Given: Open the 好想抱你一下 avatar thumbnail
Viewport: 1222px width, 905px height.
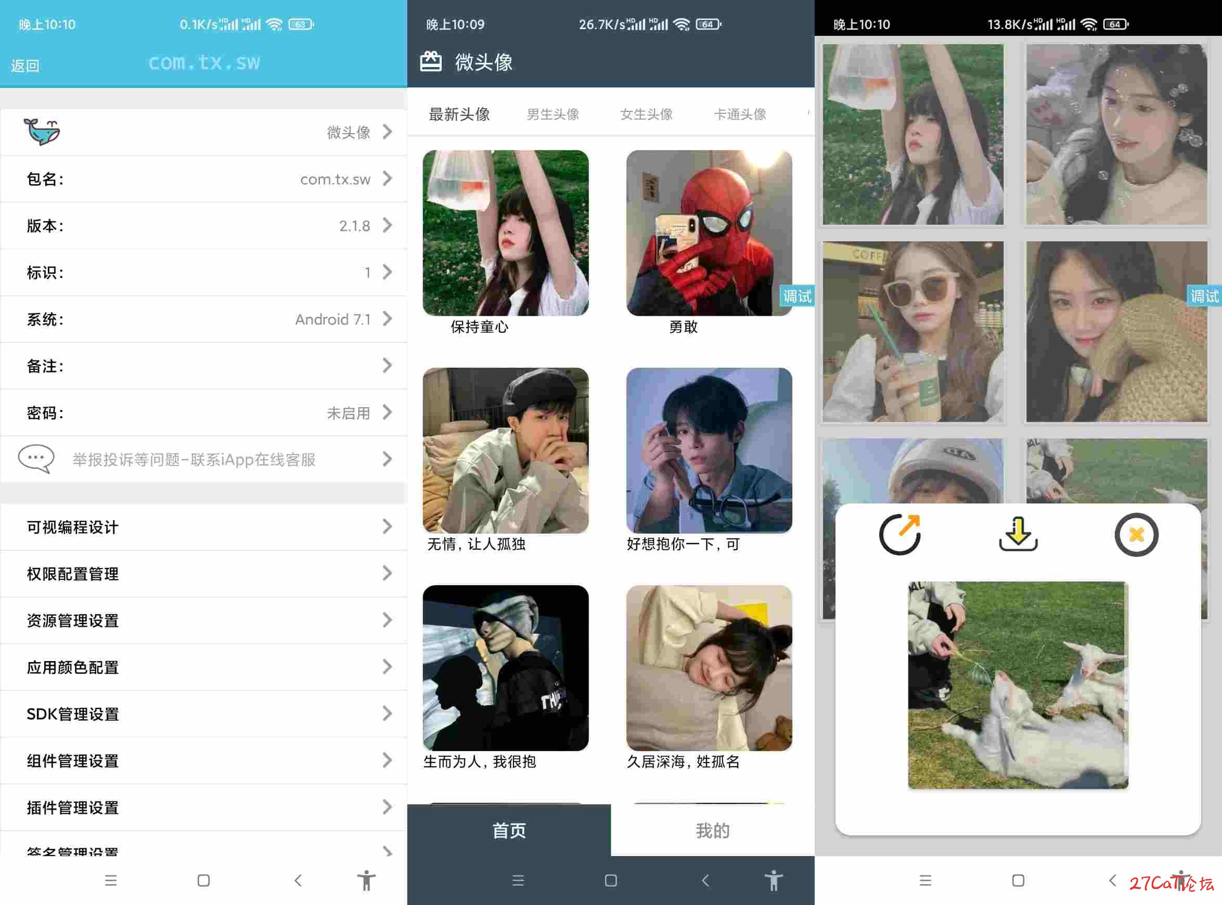Looking at the screenshot, I should 709,450.
